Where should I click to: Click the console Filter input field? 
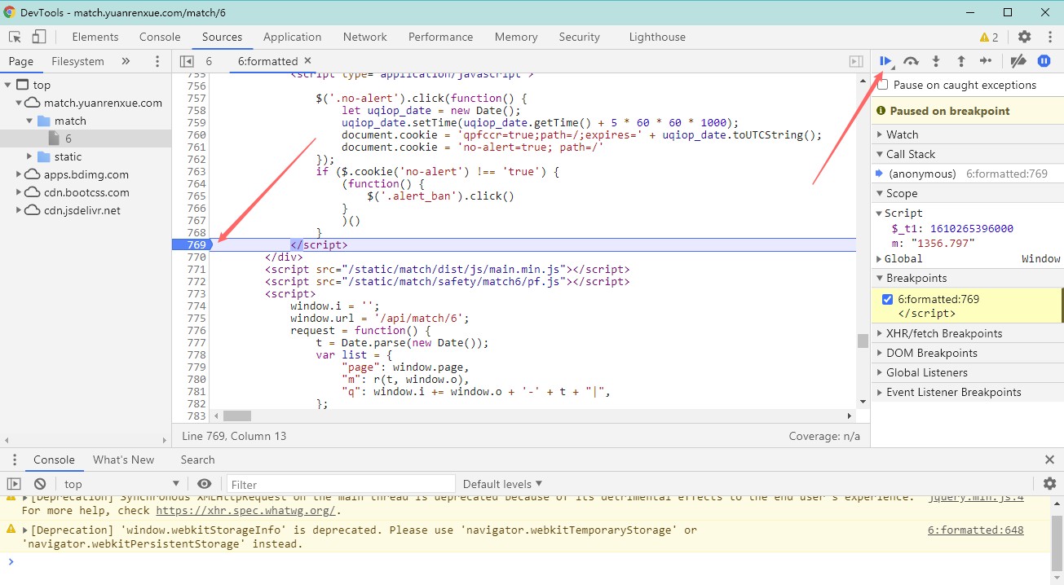[x=341, y=484]
